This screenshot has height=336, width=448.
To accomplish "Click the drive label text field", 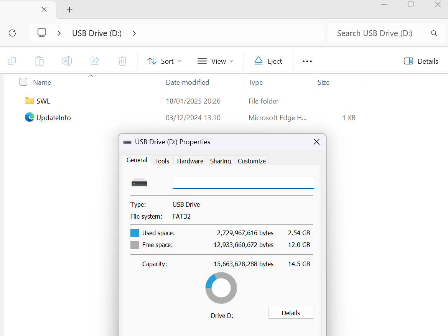I will point(243,183).
